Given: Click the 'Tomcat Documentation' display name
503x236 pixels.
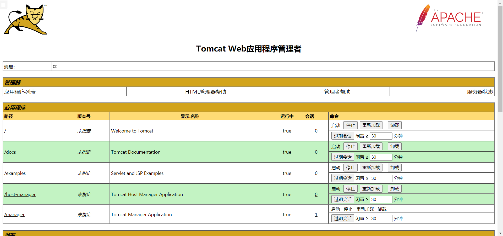Looking at the screenshot, I should point(136,152).
